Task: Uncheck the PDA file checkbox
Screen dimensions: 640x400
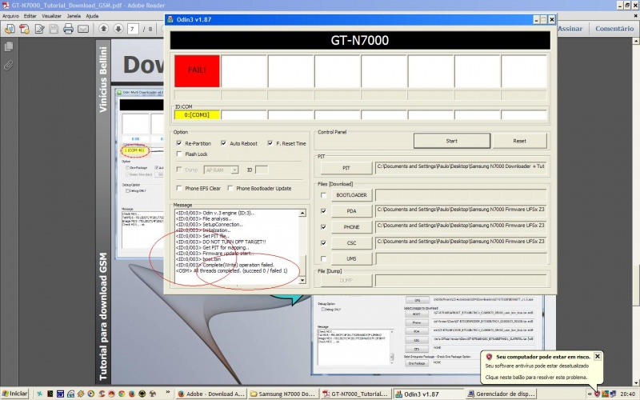Action: (x=324, y=211)
